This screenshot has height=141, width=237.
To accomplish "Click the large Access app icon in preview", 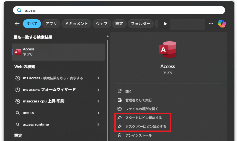I will tap(168, 50).
